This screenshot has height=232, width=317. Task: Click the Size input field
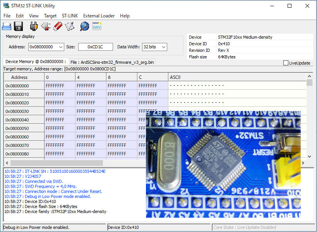(x=95, y=47)
